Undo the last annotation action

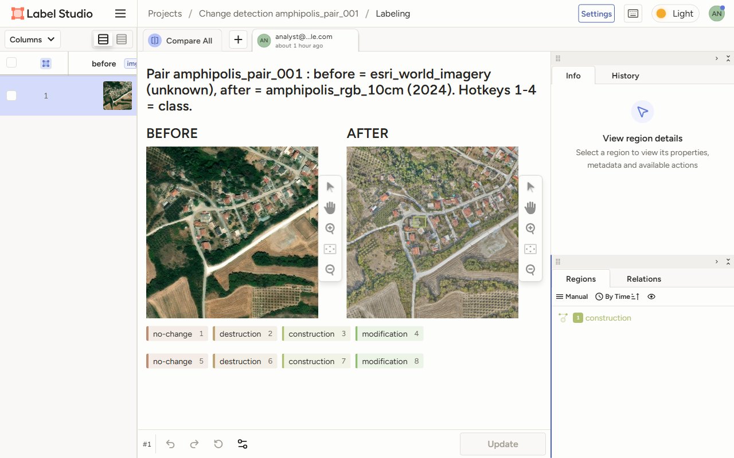coord(170,444)
